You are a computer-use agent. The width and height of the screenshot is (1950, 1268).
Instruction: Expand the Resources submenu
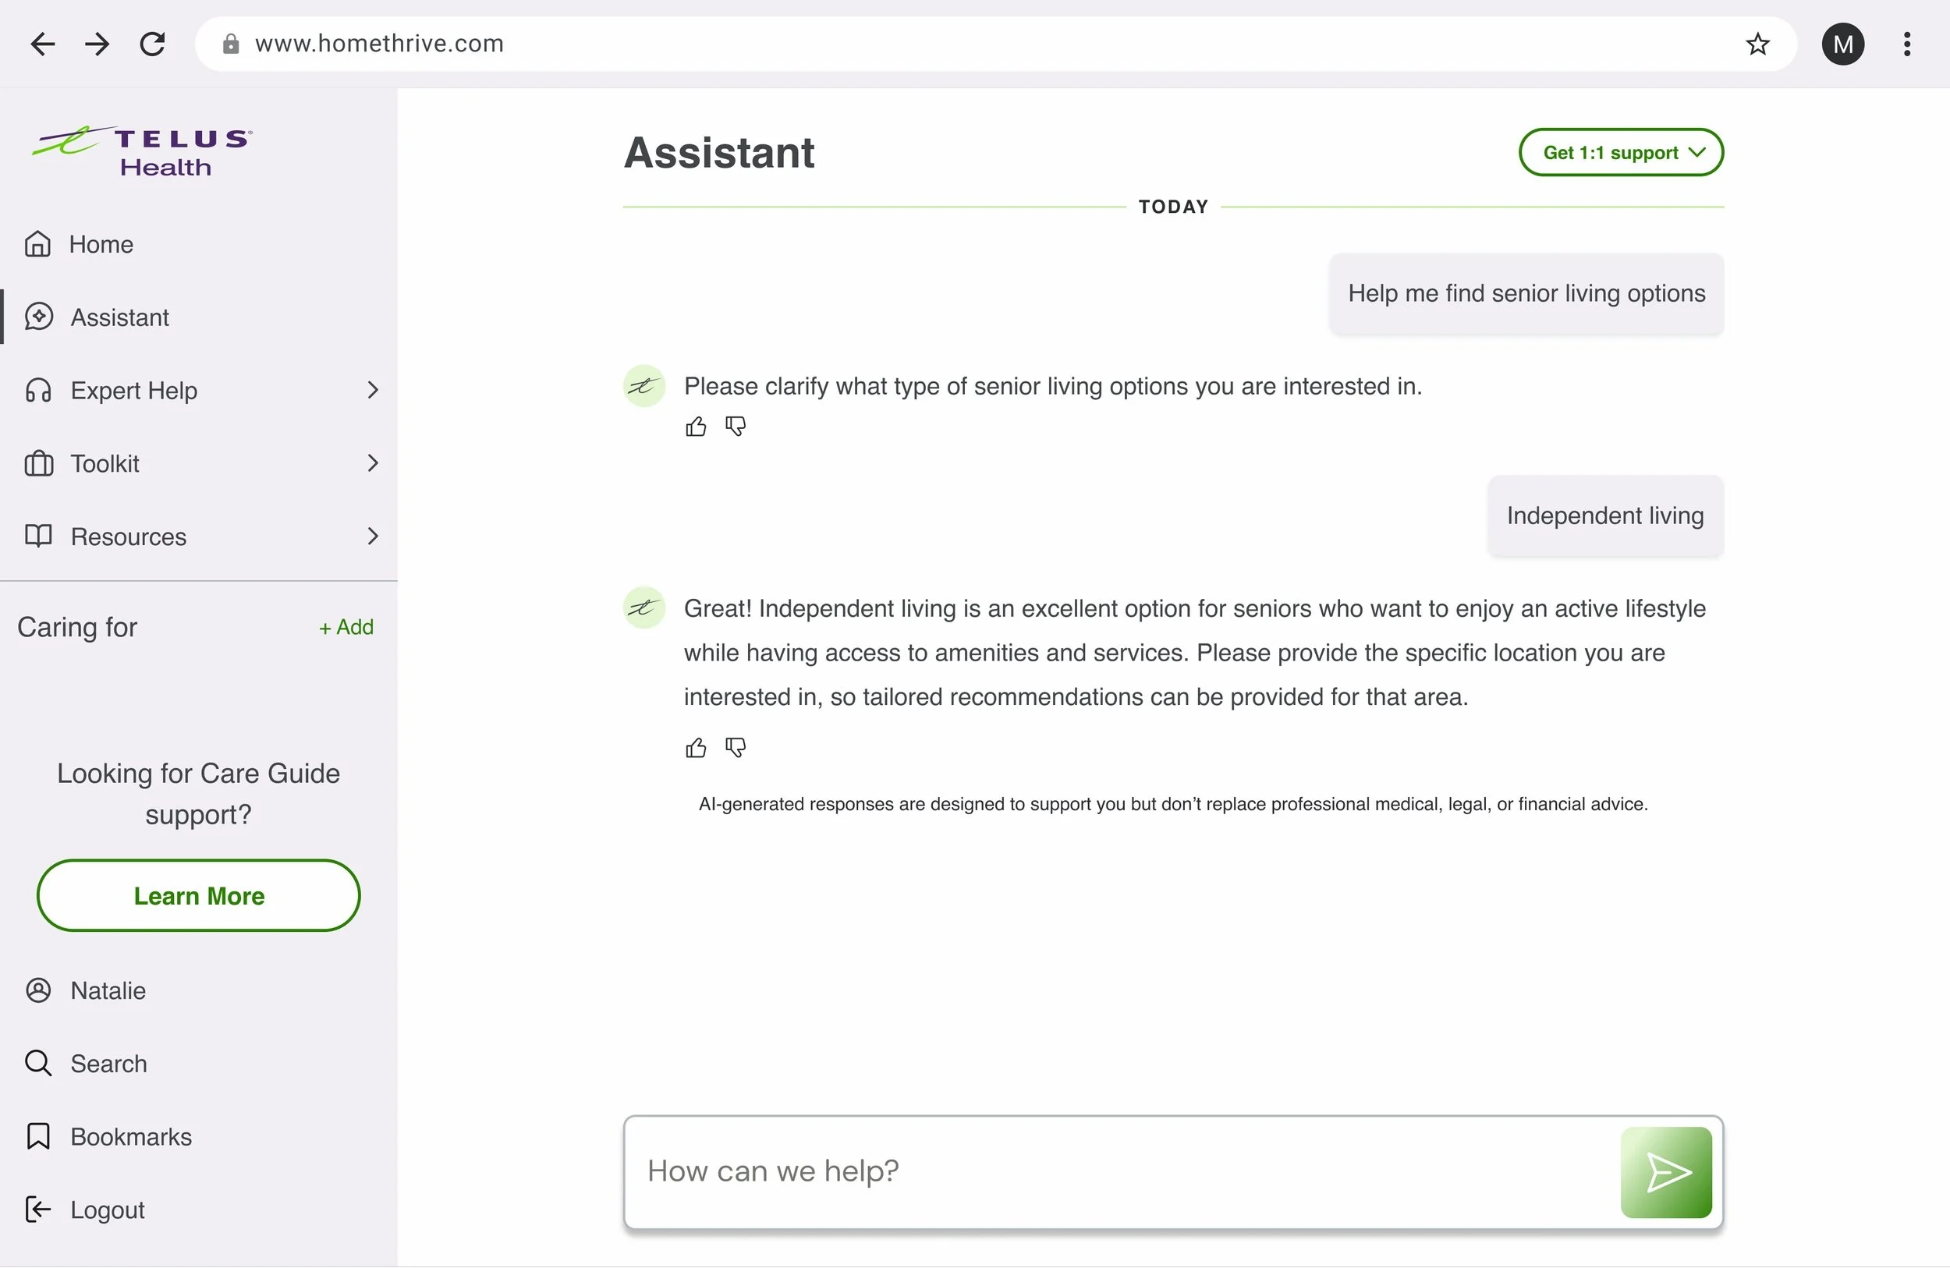[373, 537]
